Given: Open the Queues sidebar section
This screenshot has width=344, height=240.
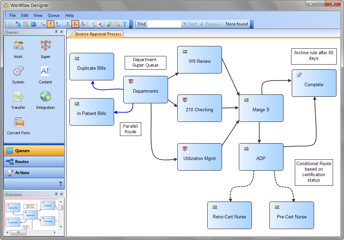Looking at the screenshot, I should coord(34,151).
